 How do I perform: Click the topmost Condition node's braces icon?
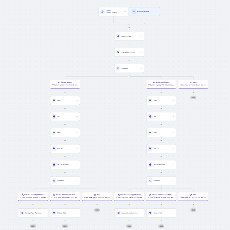[118, 68]
